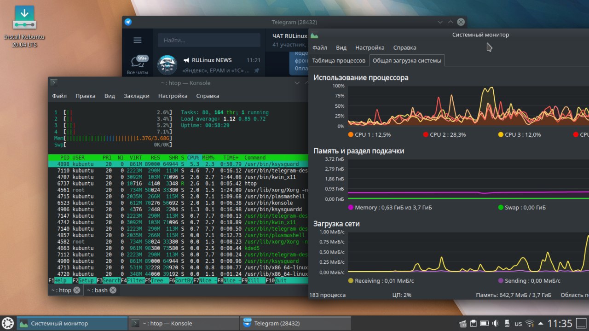The image size is (589, 331).
Task: Click the System Monitor window title bar icon
Action: 314,35
